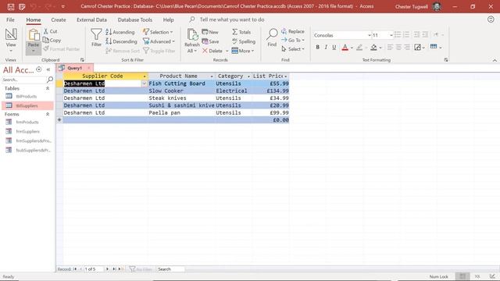Click the £99.99 list price cell
This screenshot has height=281, width=500.
click(x=270, y=112)
